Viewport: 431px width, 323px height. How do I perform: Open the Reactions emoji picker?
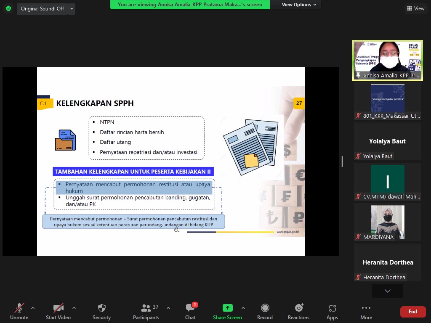[x=298, y=312]
